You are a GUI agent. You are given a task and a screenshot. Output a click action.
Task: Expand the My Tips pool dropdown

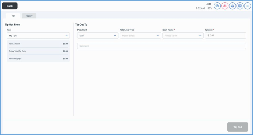(x=38, y=36)
